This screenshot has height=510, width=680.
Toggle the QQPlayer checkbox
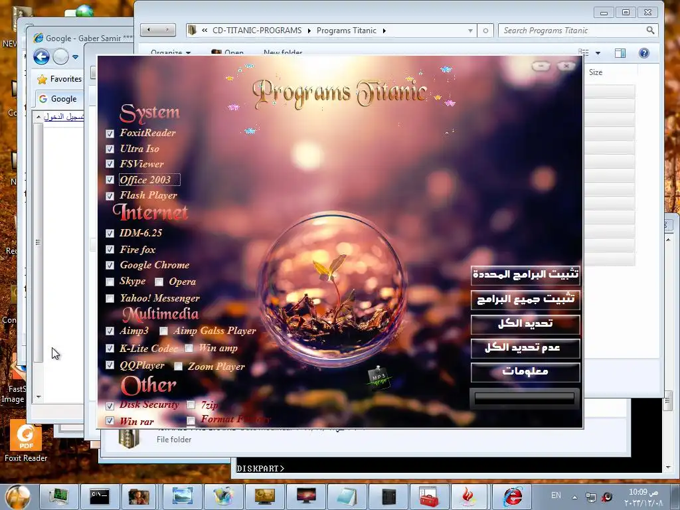point(110,365)
